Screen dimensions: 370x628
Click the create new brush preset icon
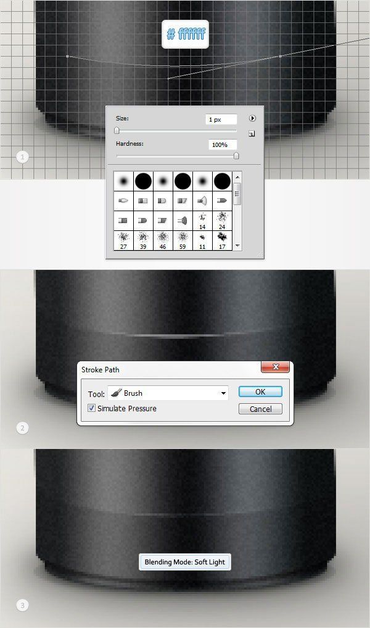click(252, 134)
